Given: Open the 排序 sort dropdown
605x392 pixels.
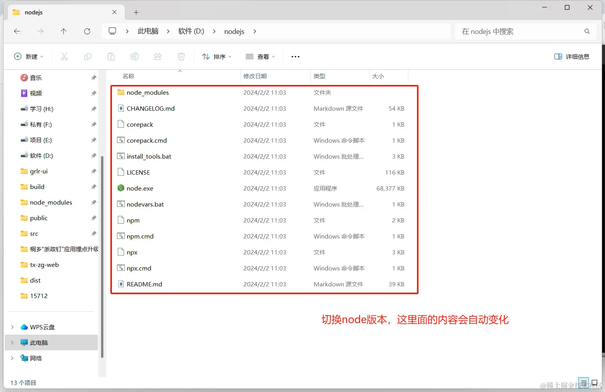Looking at the screenshot, I should [x=217, y=57].
